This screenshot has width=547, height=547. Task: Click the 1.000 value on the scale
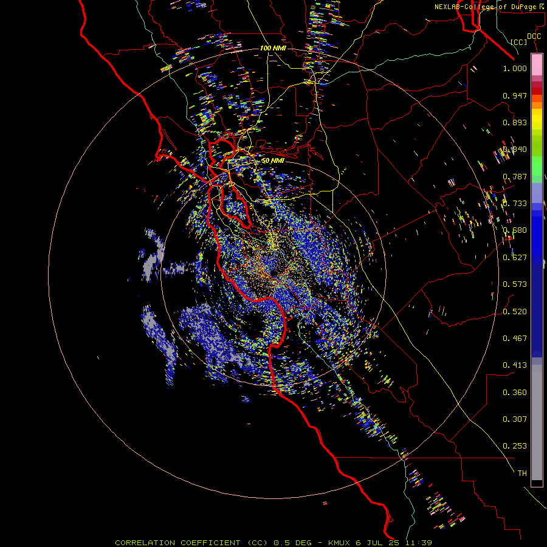tap(515, 68)
